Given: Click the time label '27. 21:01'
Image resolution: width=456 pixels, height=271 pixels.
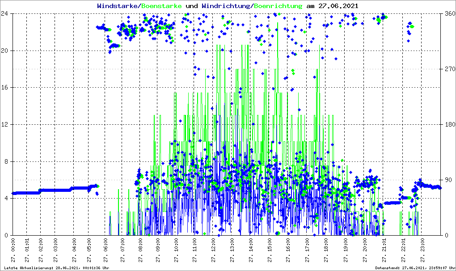Looking at the screenshot, I should pyautogui.click(x=384, y=250).
